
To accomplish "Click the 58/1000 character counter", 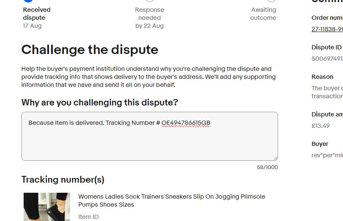I will (x=267, y=167).
